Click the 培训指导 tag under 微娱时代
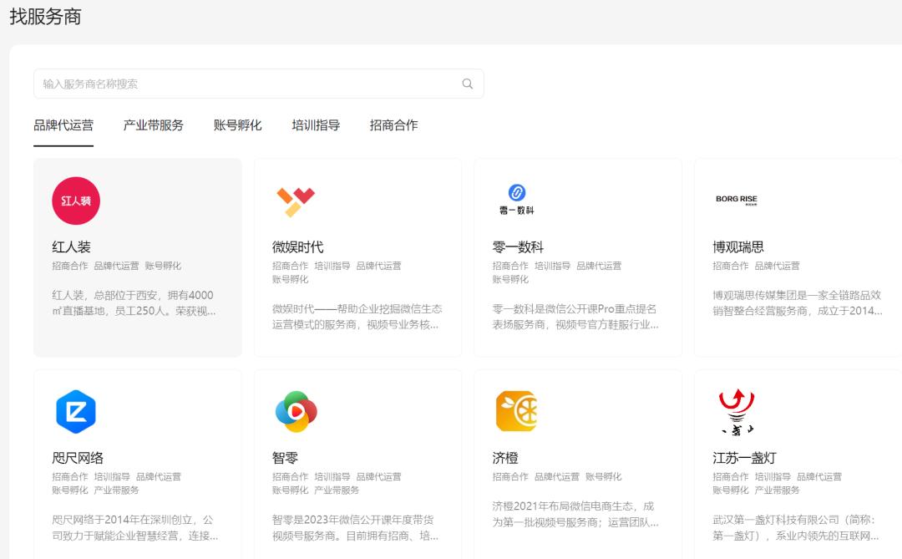 (332, 266)
